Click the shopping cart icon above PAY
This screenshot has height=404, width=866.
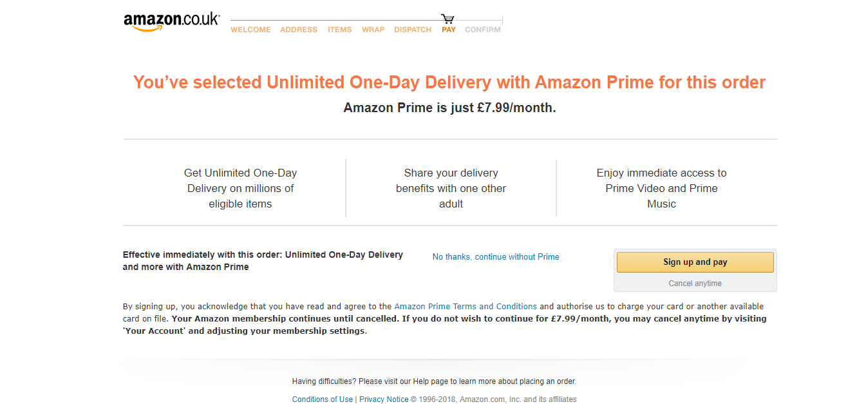tap(447, 17)
